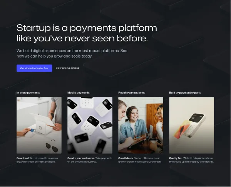The height and width of the screenshot is (187, 231).
Task: Click the Reach your audience heading
Action: (132, 93)
